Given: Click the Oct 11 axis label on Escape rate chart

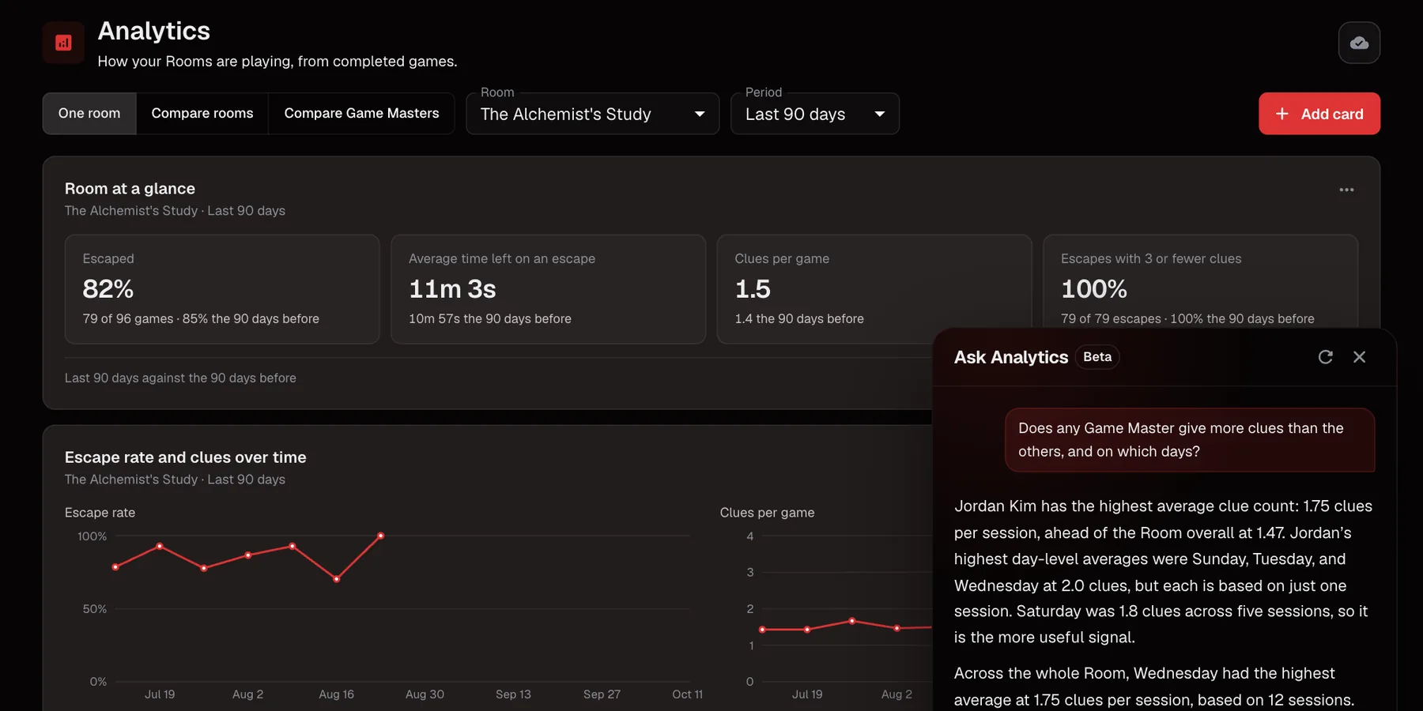Looking at the screenshot, I should tap(687, 694).
